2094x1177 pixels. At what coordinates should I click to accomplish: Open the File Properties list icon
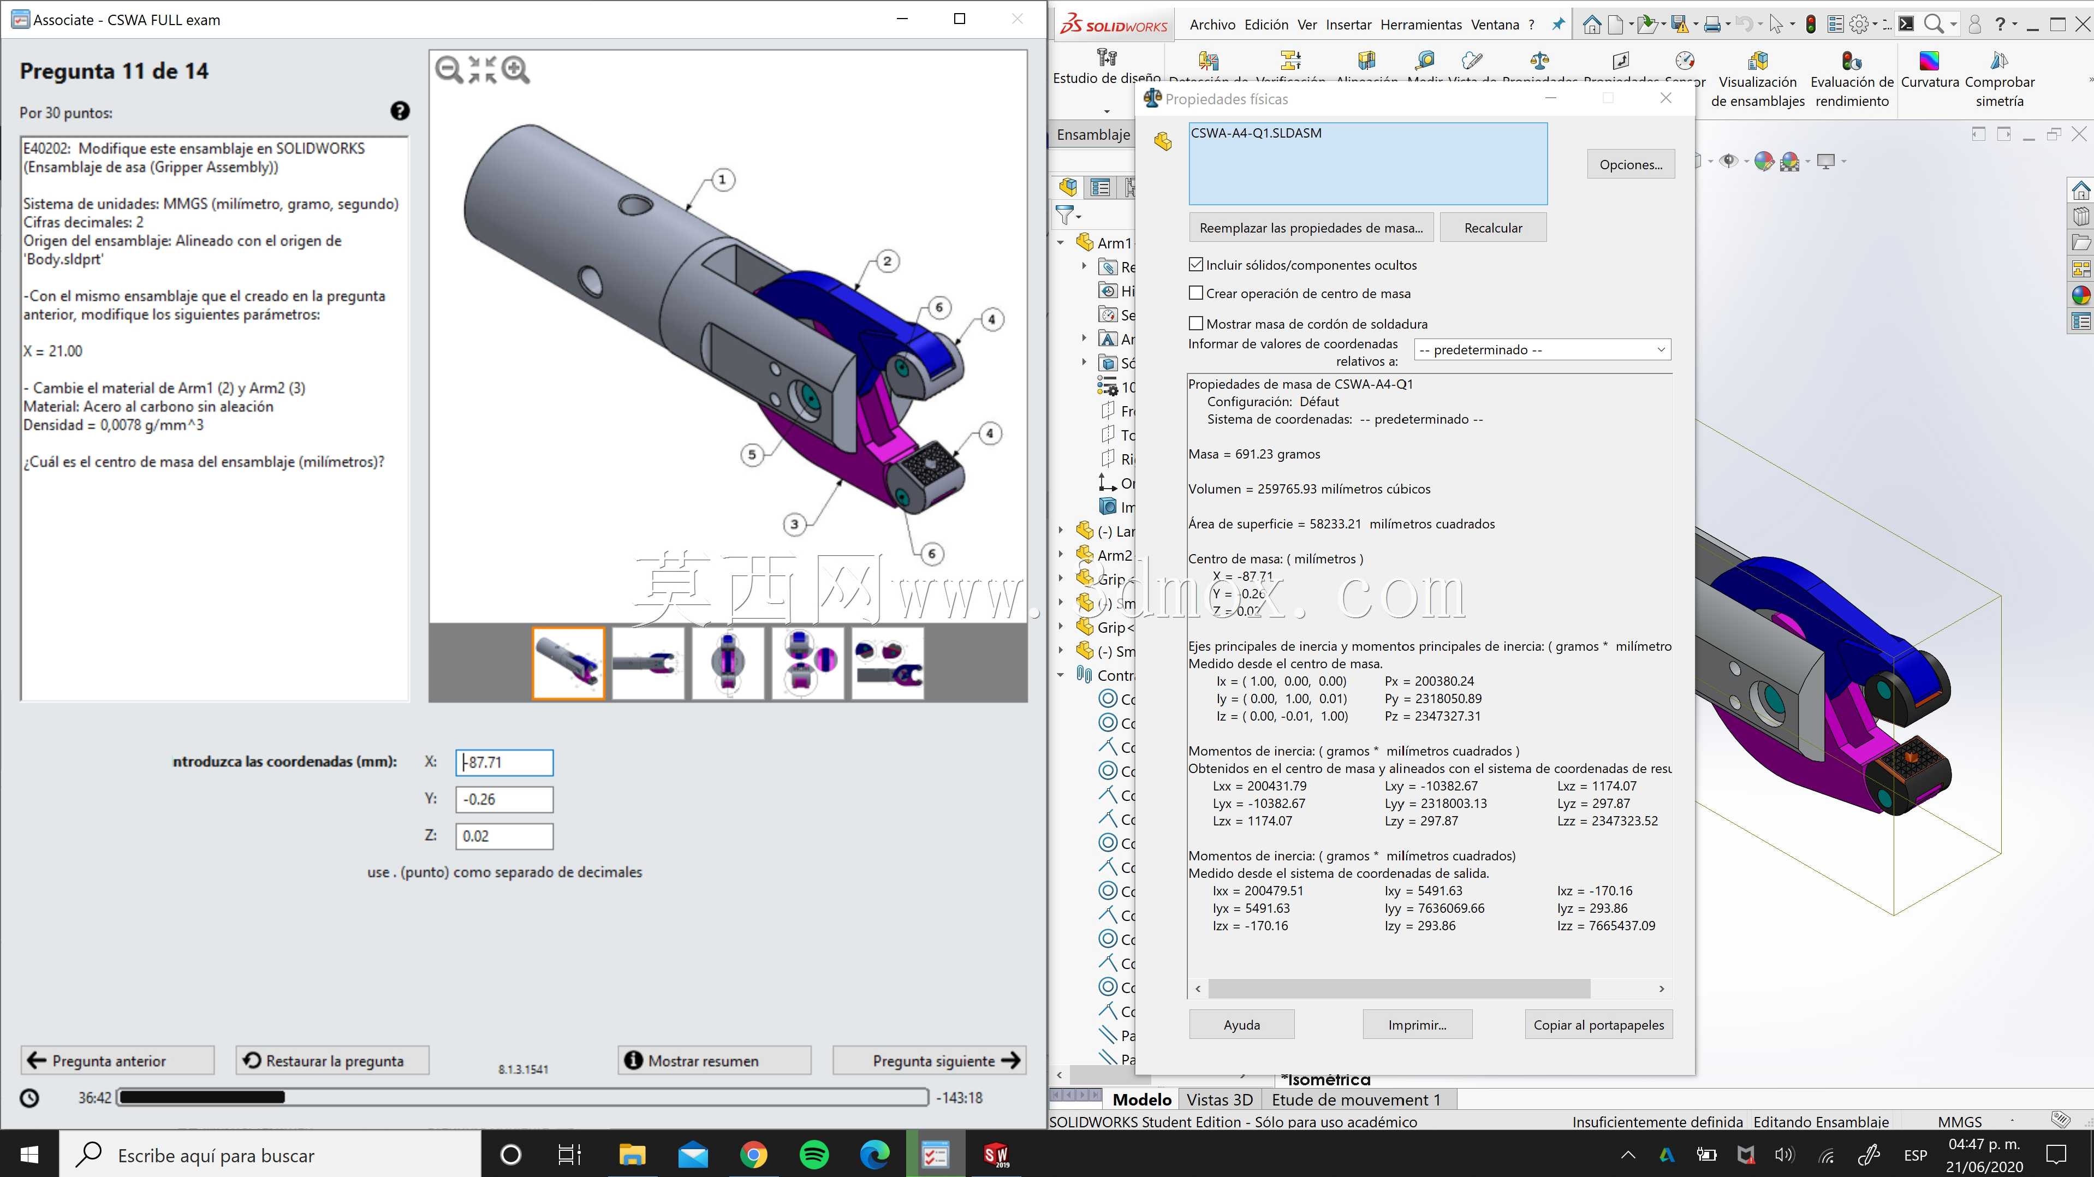pos(1835,25)
